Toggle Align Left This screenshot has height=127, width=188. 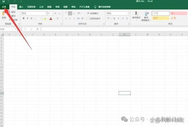[66, 19]
